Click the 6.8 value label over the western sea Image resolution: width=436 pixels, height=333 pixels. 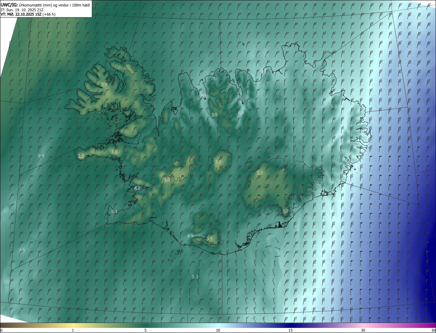(x=41, y=156)
